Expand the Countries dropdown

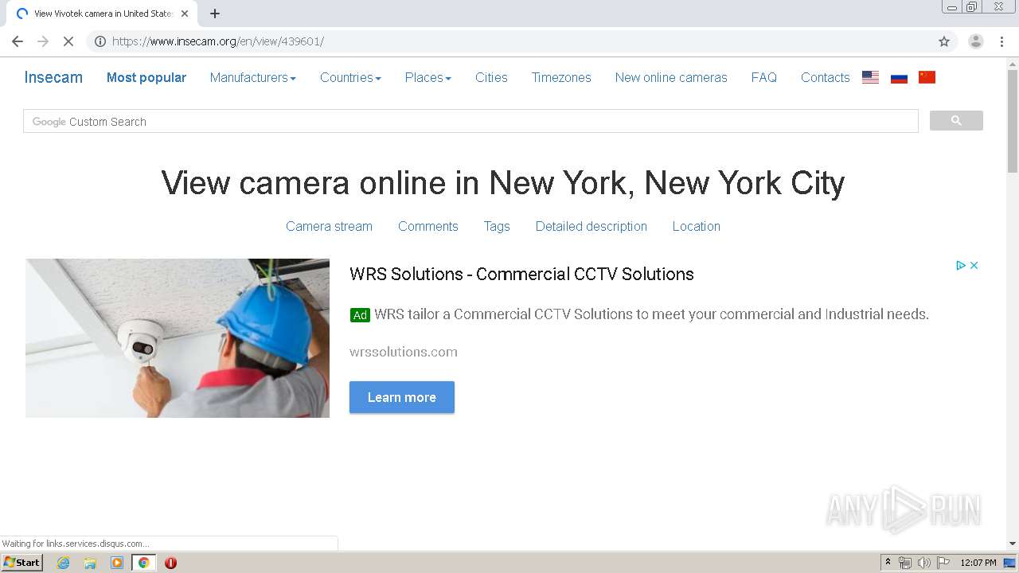pos(350,77)
